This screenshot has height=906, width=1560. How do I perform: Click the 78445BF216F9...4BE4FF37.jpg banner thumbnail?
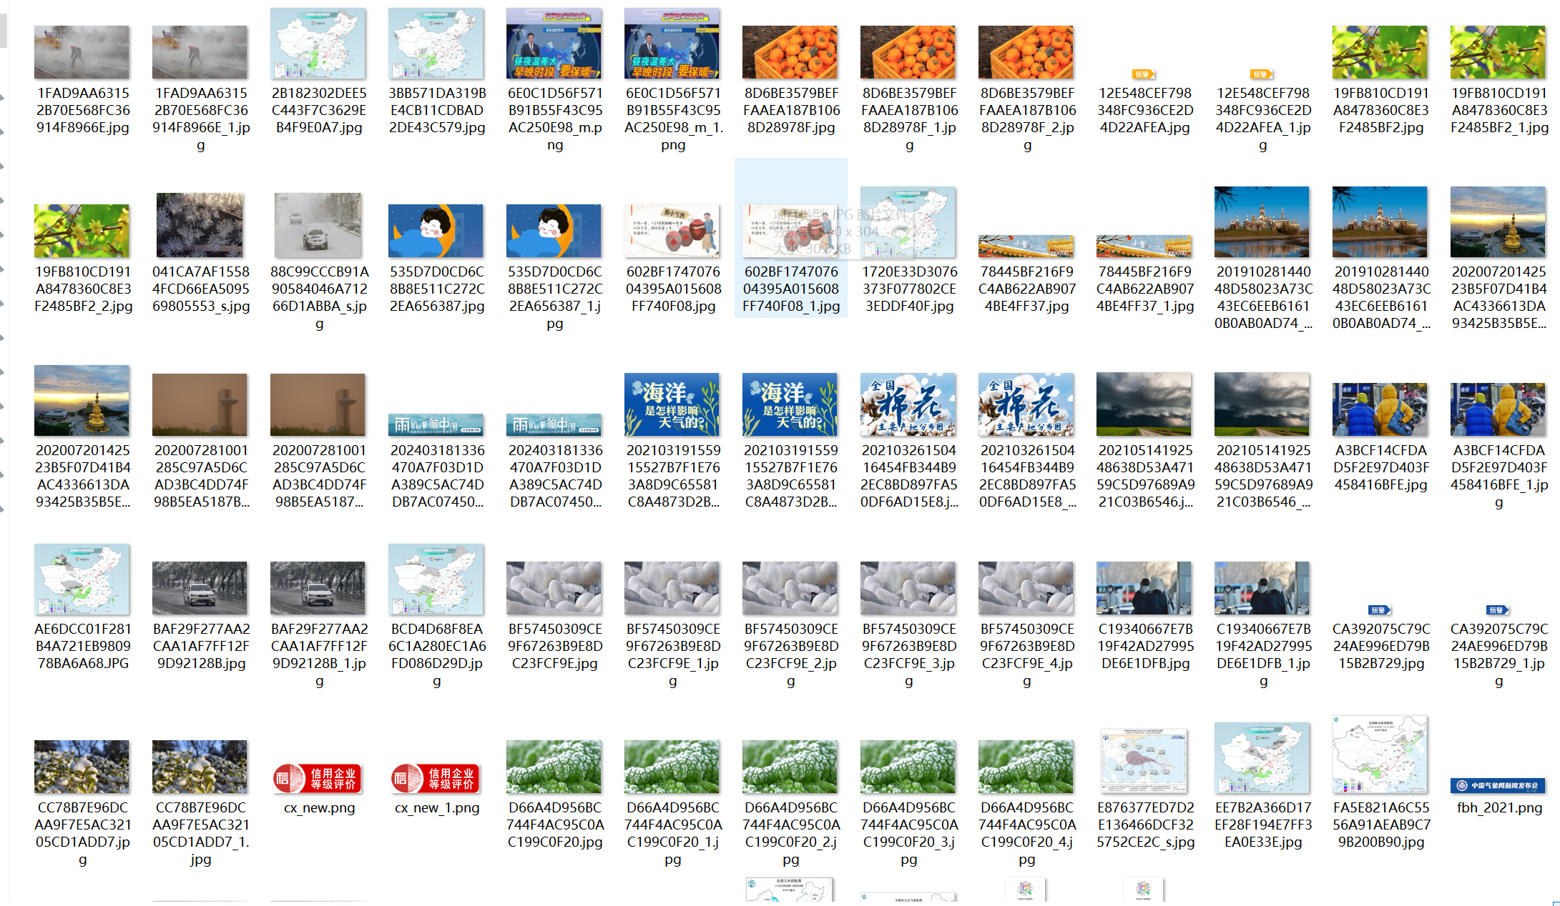coord(1026,246)
